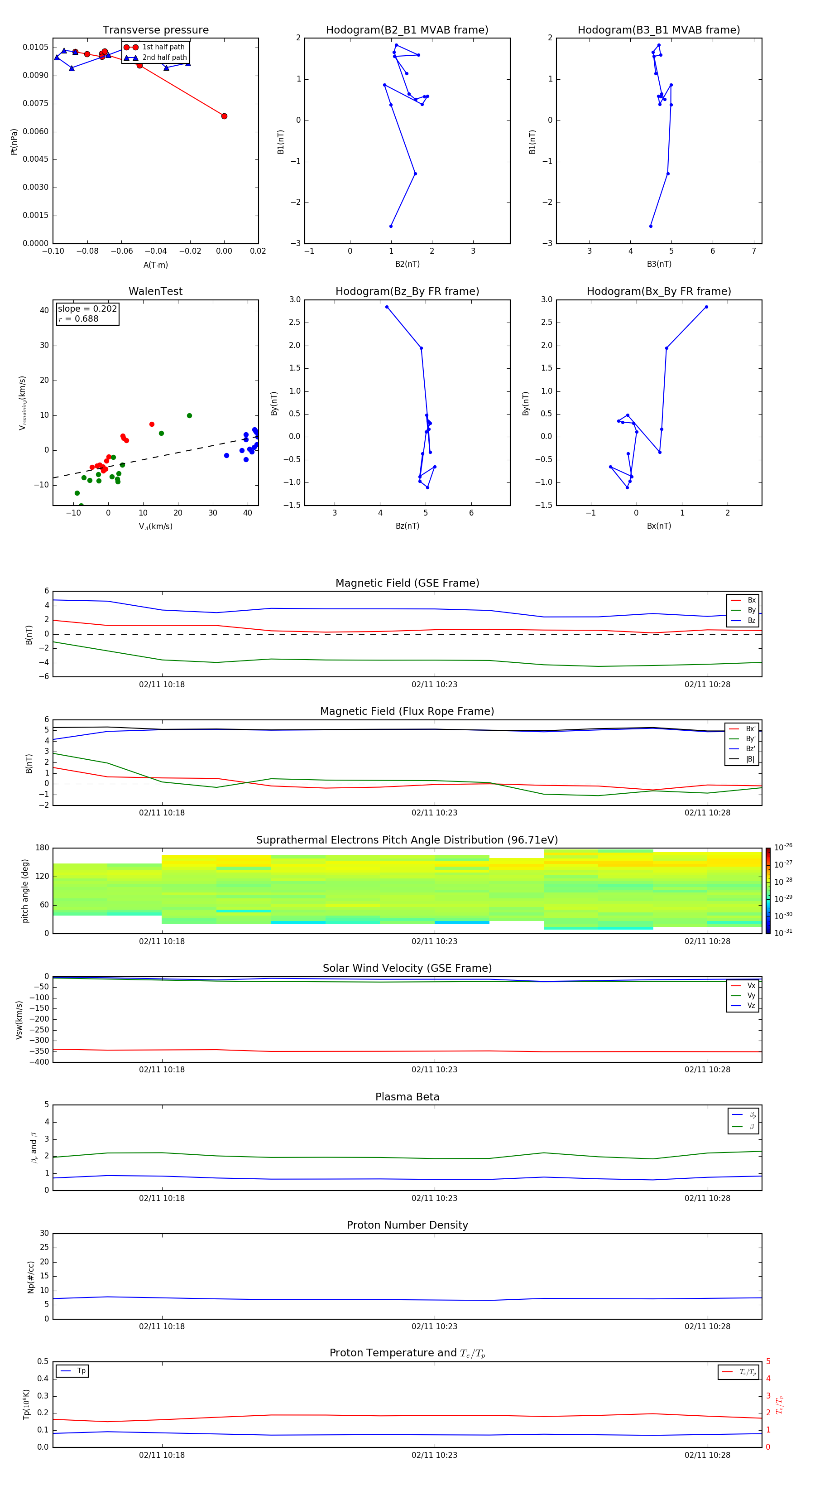Click the '02/11 10:23' tick under GSE plot
Screen dimensions: 815x1495
435,685
